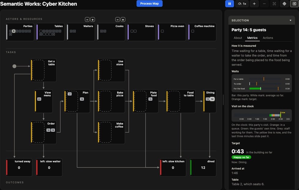Open the Process Map button
This screenshot has width=299, height=190.
click(149, 3)
